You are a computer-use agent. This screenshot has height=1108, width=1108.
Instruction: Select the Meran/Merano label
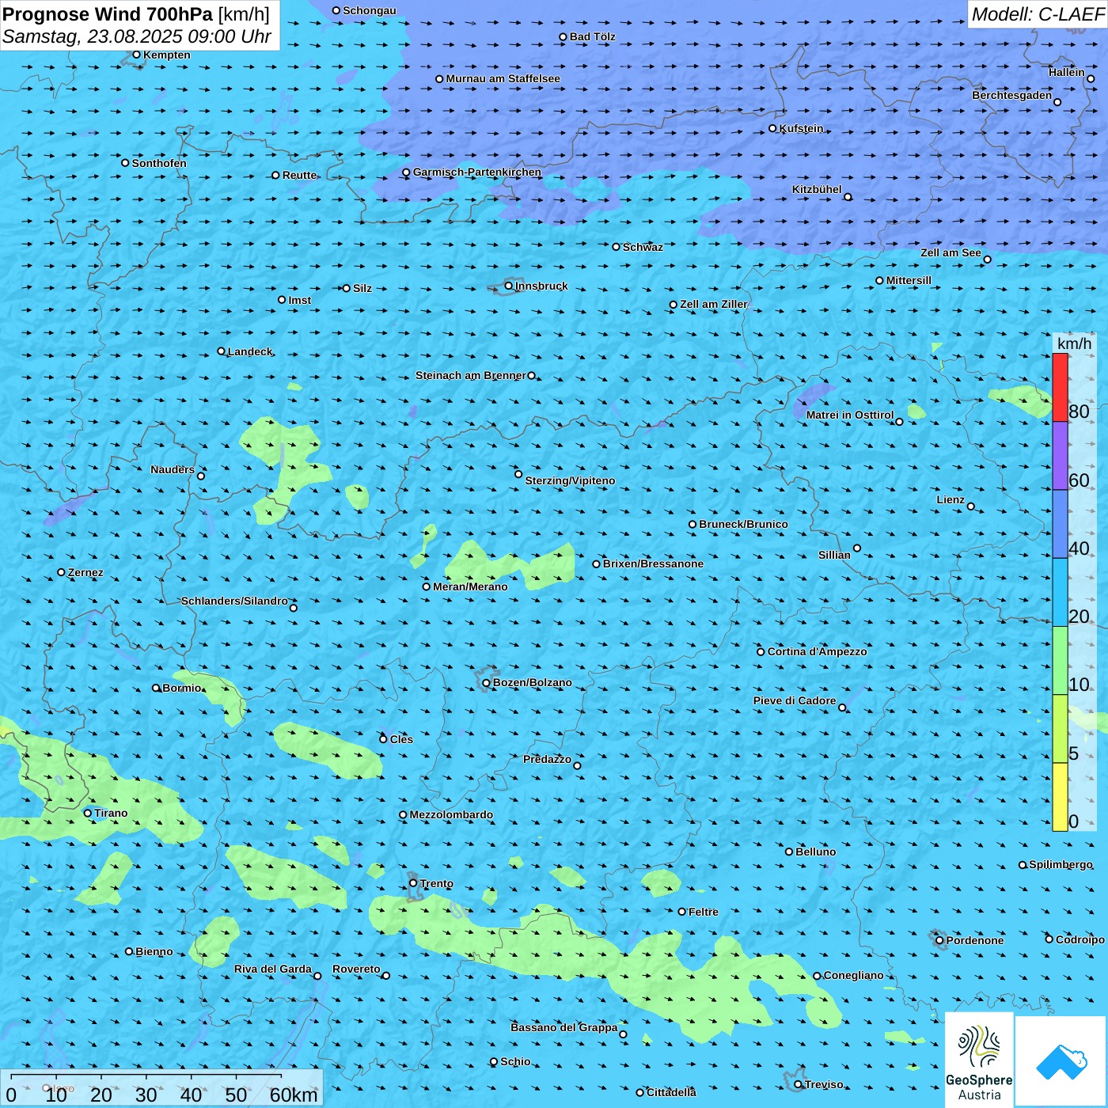[470, 586]
